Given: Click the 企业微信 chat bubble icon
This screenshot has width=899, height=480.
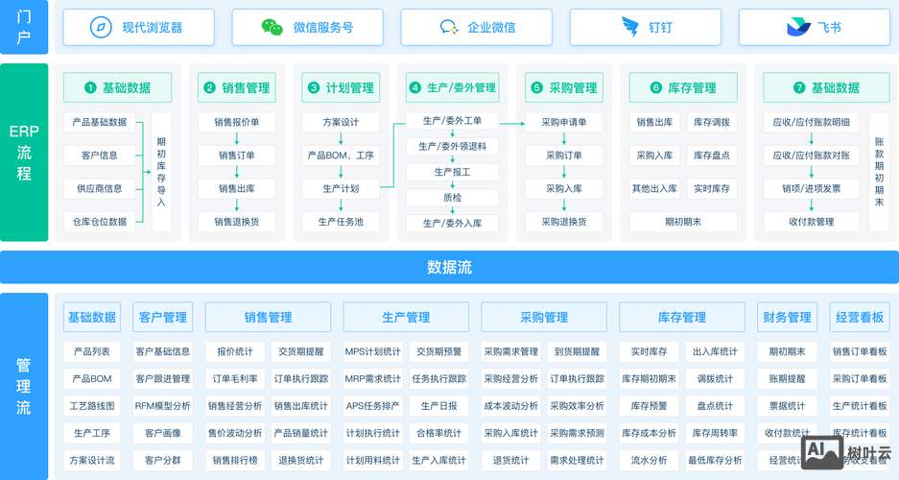Looking at the screenshot, I should coord(448,27).
